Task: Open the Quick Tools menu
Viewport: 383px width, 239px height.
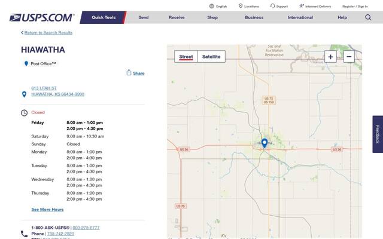Action: pos(104,17)
